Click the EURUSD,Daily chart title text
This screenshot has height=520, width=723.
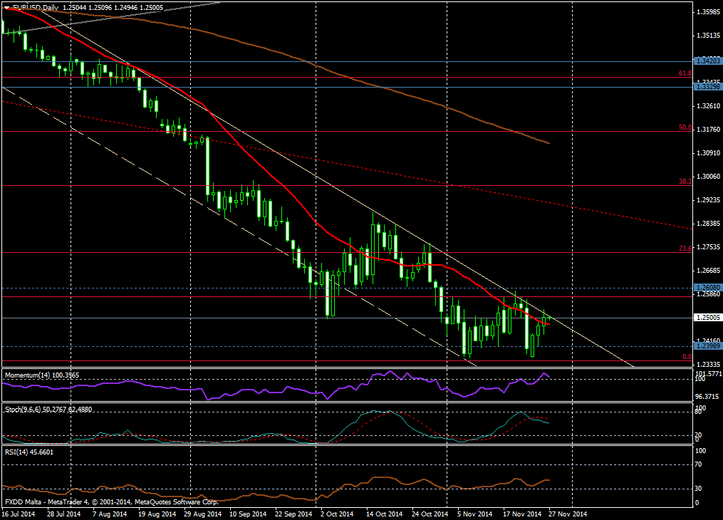pos(38,7)
